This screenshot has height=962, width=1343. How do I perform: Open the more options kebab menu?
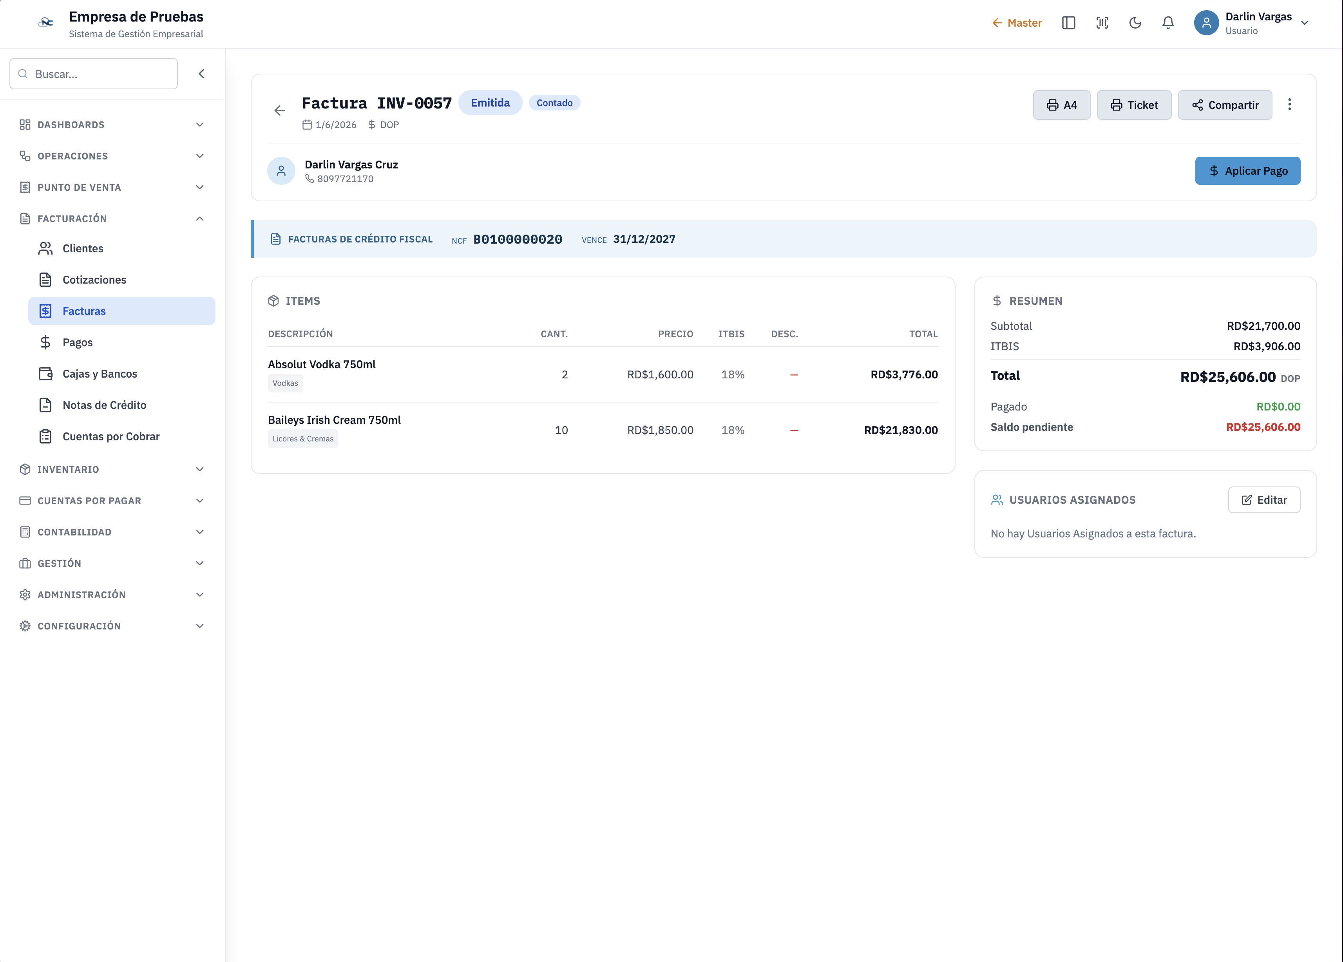pos(1289,105)
